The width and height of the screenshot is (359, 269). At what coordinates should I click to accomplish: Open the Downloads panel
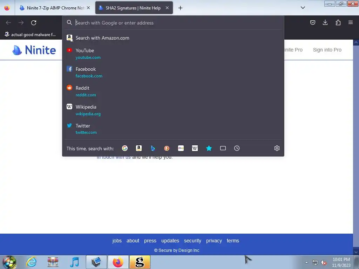[325, 22]
